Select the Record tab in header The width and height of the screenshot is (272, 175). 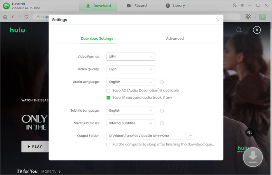pyautogui.click(x=137, y=5)
